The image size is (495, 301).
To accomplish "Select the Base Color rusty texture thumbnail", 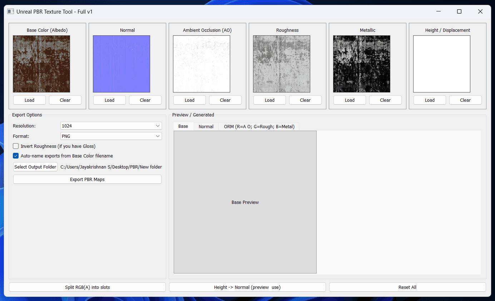I will tap(41, 64).
